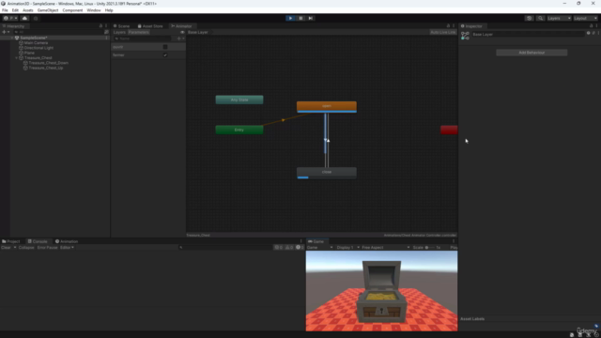Select the Game view tab
Image resolution: width=601 pixels, height=338 pixels.
click(316, 241)
